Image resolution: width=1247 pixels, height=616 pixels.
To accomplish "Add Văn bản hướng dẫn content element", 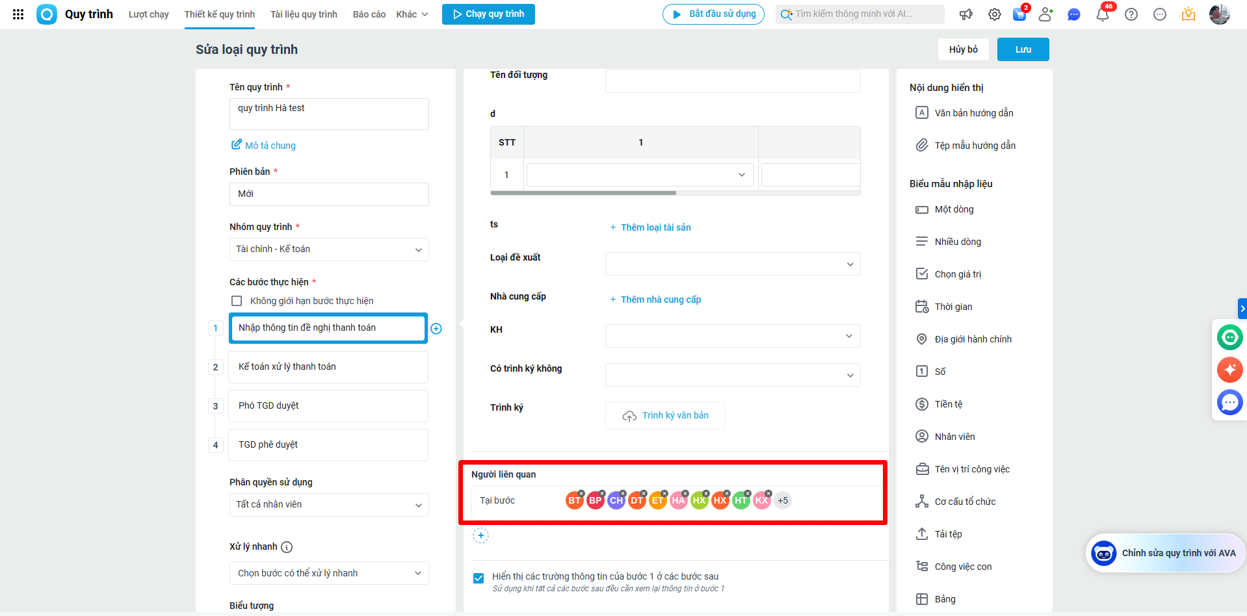I will (965, 113).
